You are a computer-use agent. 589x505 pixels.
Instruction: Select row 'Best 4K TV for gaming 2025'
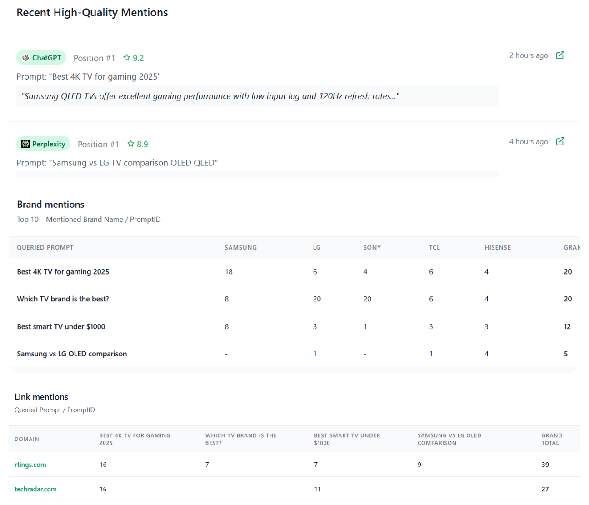click(x=294, y=271)
